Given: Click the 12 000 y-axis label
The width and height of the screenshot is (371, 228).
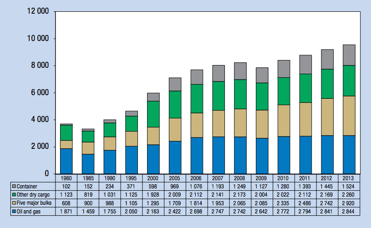Looking at the screenshot, I should click(x=38, y=11).
